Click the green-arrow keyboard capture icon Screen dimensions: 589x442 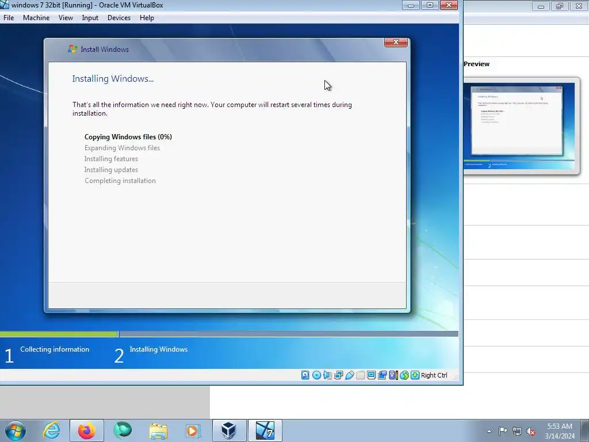click(415, 375)
